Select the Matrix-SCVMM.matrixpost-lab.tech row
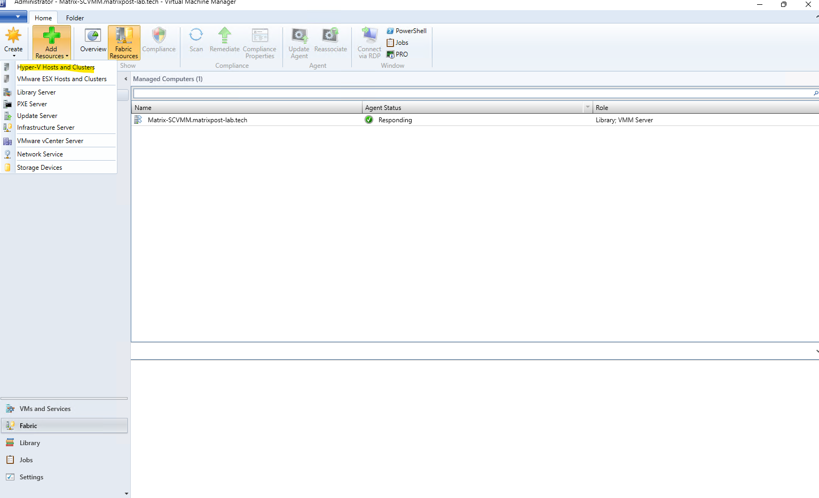The image size is (819, 498). [x=475, y=120]
